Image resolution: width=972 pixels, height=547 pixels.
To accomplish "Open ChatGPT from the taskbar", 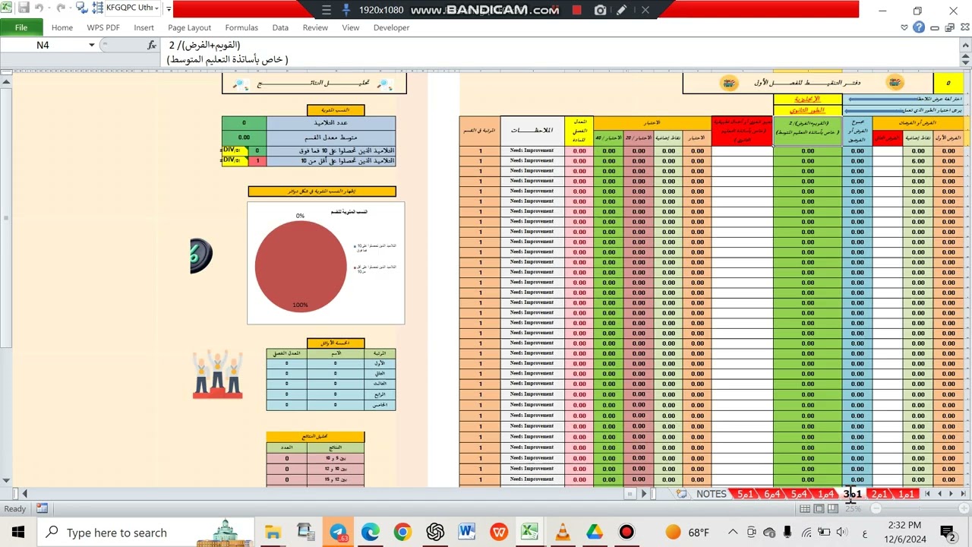I will [435, 532].
